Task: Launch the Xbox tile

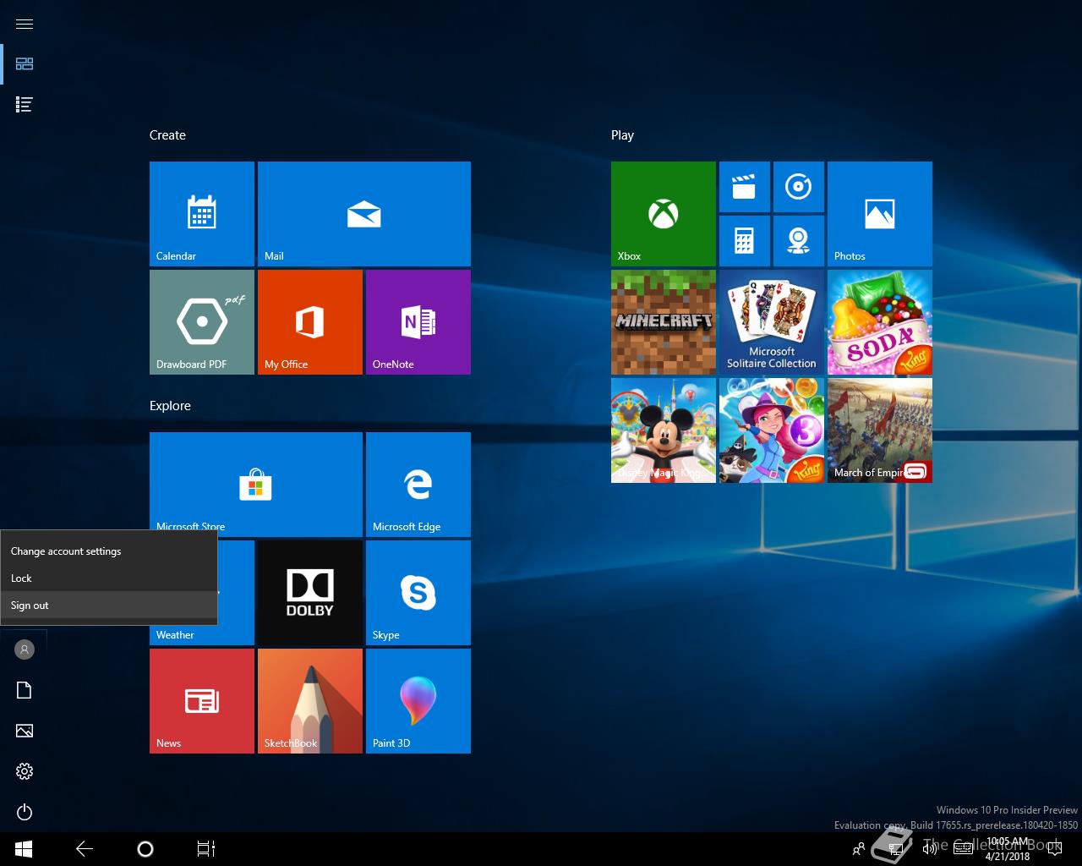Action: tap(664, 214)
